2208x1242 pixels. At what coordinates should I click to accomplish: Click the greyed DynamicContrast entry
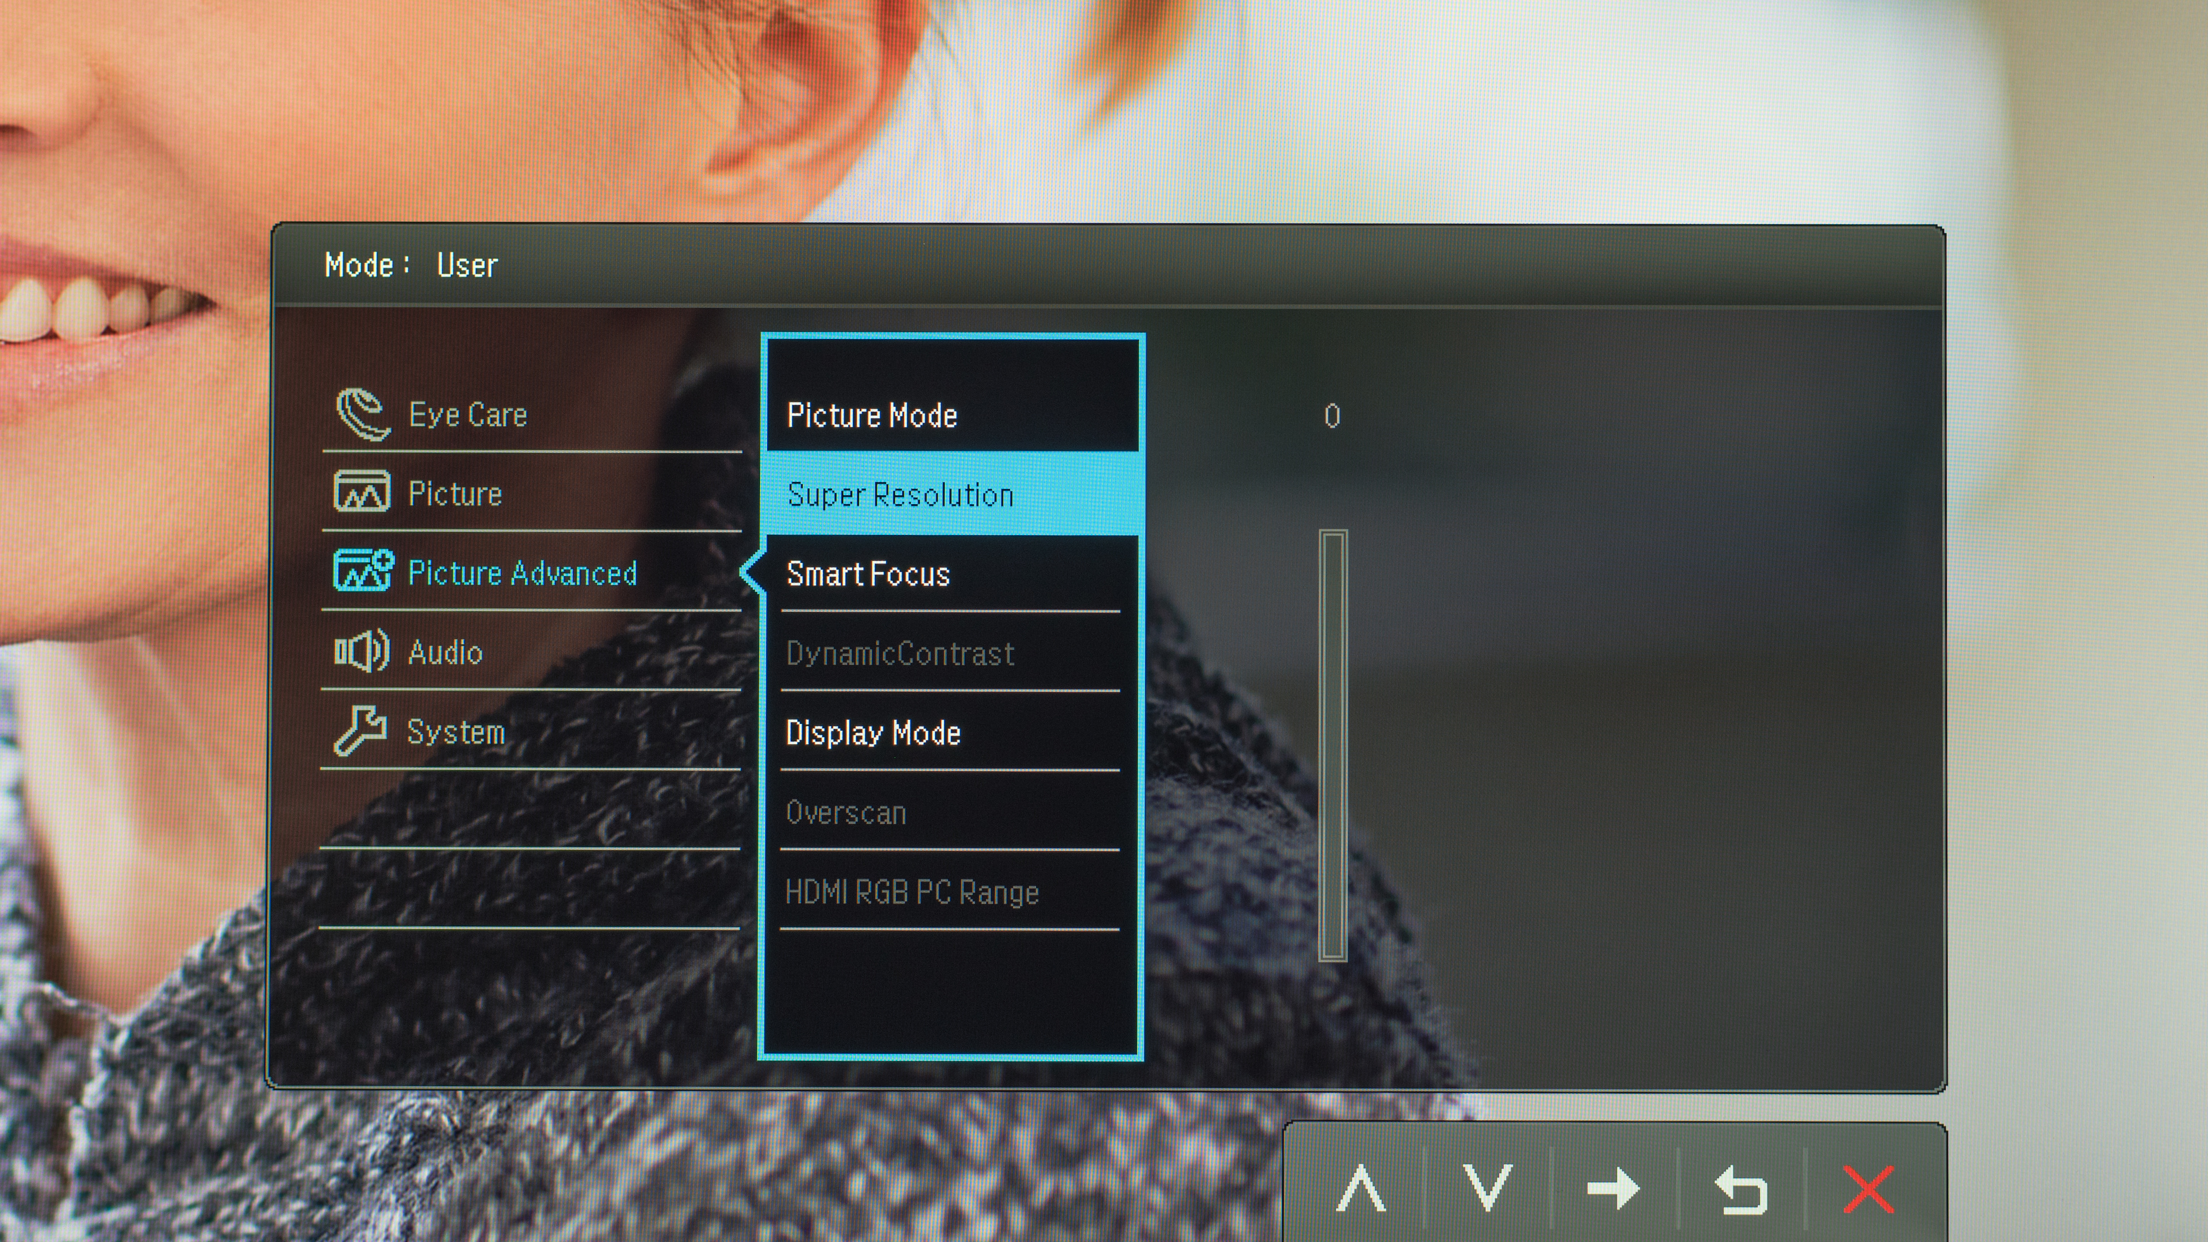click(x=950, y=653)
